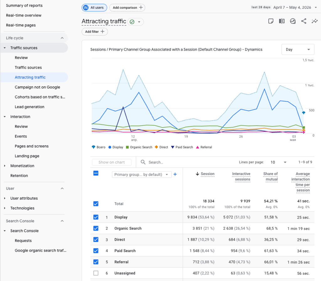Open the insights chart icon
Screen dimensions: 321x281
(x=293, y=21)
